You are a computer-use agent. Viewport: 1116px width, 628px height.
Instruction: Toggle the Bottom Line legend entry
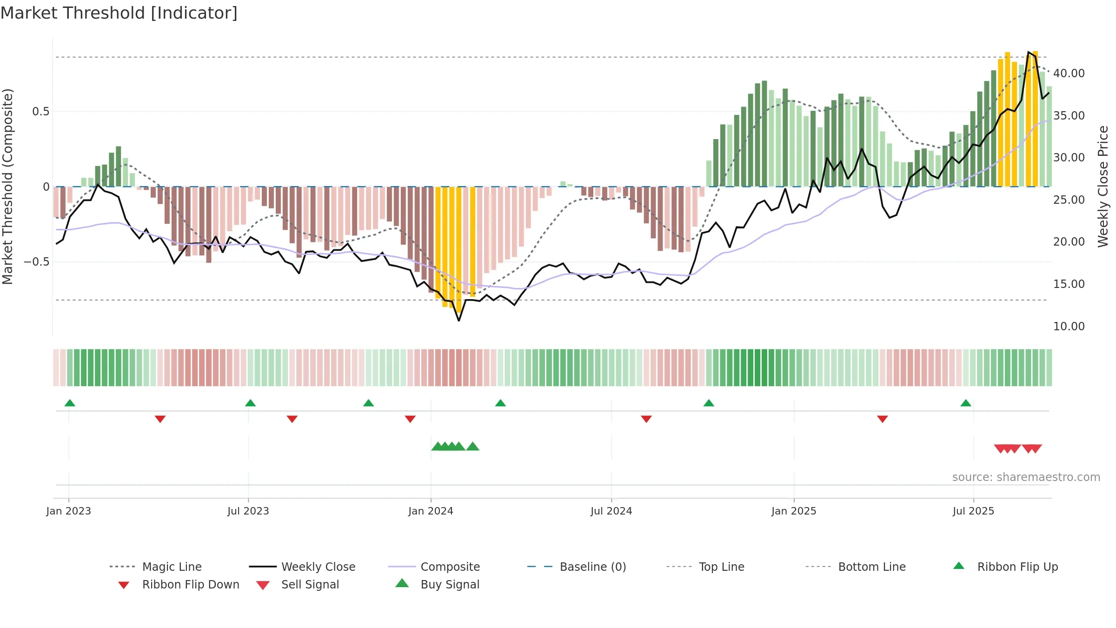[x=856, y=567]
